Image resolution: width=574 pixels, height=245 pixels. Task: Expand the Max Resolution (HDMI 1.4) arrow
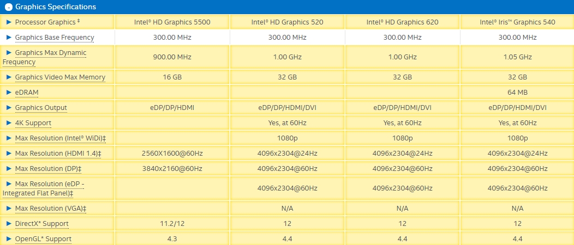tap(9, 154)
